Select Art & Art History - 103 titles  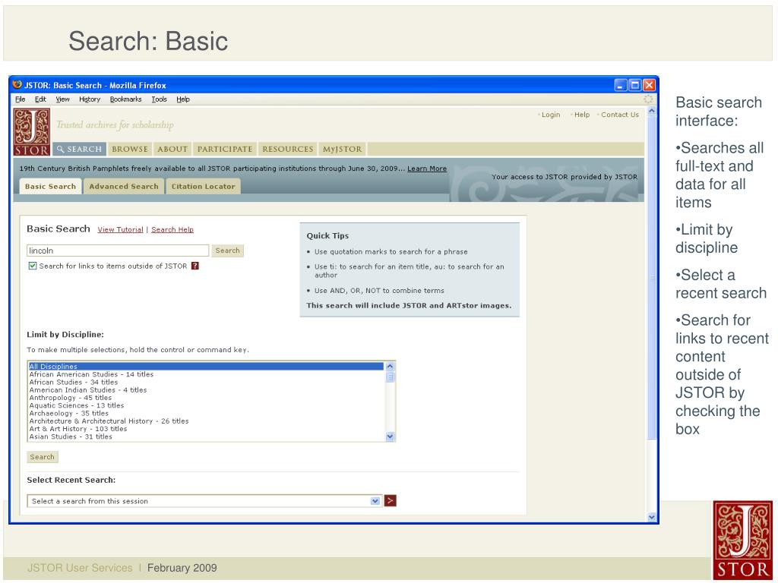206,429
